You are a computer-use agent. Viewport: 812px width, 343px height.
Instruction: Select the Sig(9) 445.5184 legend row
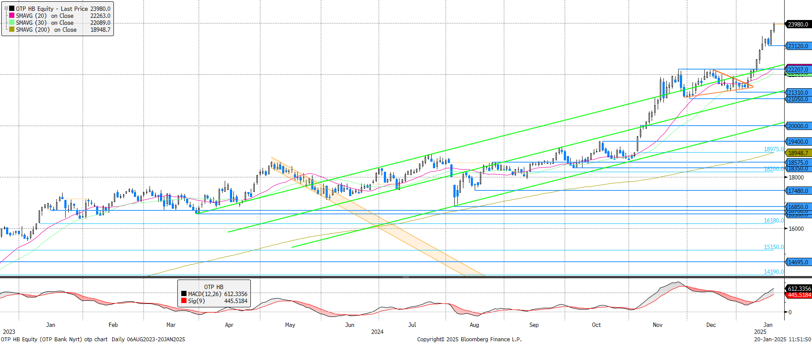pyautogui.click(x=214, y=301)
